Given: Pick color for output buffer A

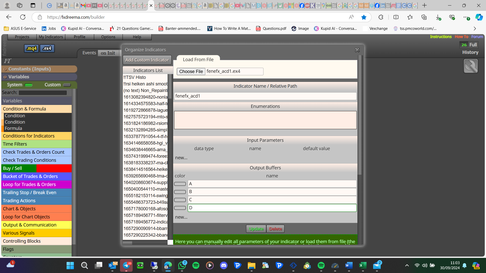Looking at the screenshot, I should pyautogui.click(x=180, y=184).
